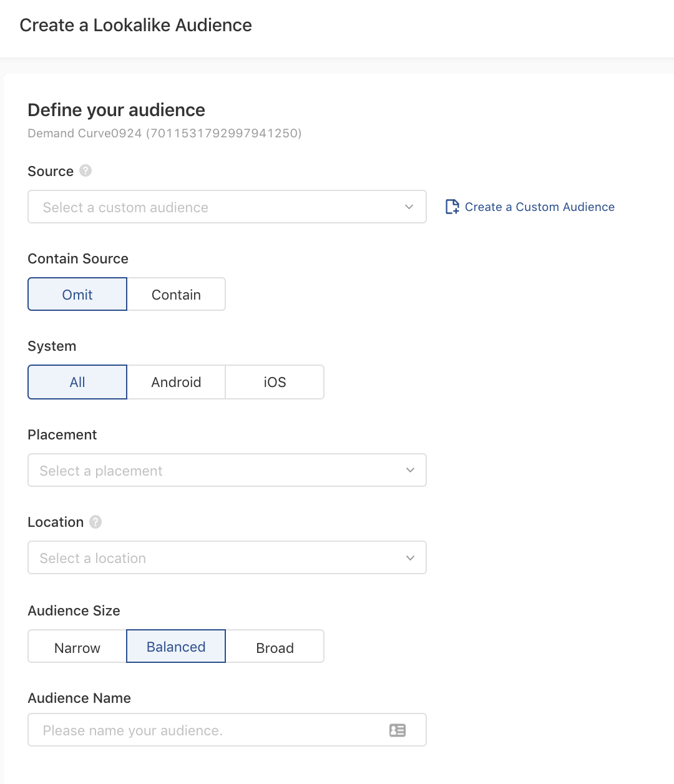Click the Source dropdown chevron arrow
This screenshot has height=784, width=674.
(x=409, y=207)
